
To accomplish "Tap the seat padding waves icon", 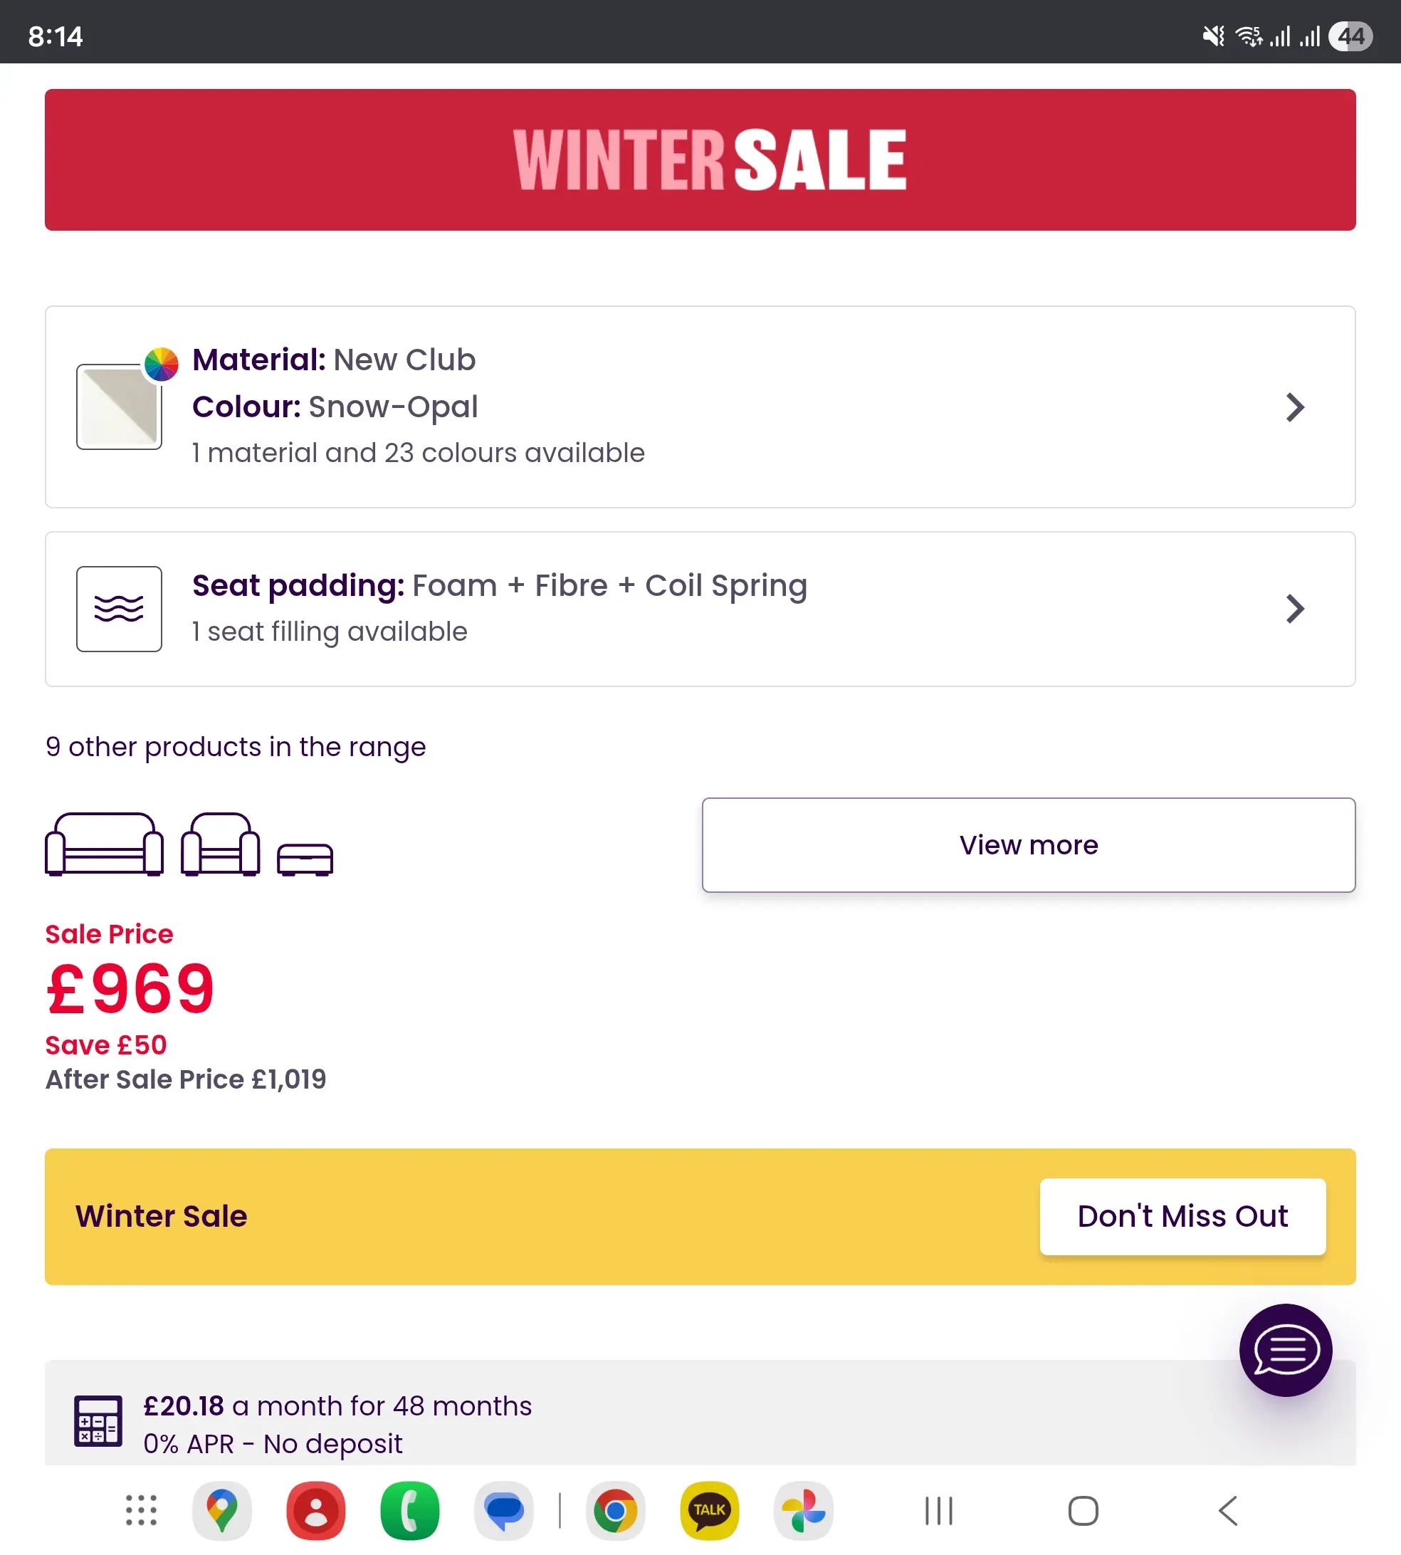I will (120, 609).
